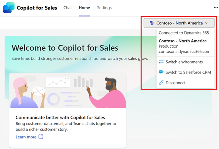Click the Welcome to Copilot for Sales heading
Screen dimensions: 219x149
click(x=65, y=48)
